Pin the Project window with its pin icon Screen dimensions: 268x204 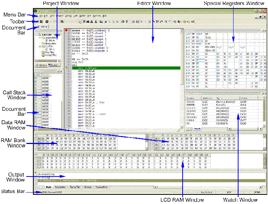pyautogui.click(x=59, y=31)
